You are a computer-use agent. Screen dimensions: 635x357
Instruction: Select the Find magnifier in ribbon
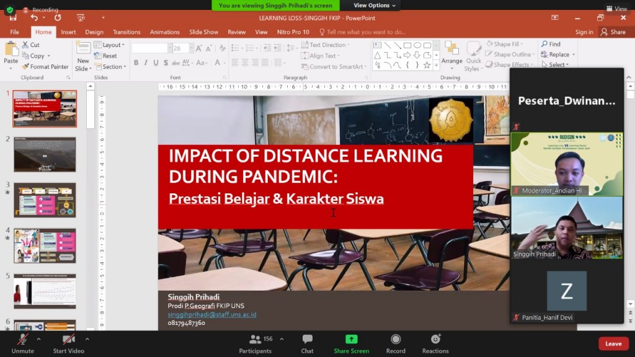click(544, 44)
